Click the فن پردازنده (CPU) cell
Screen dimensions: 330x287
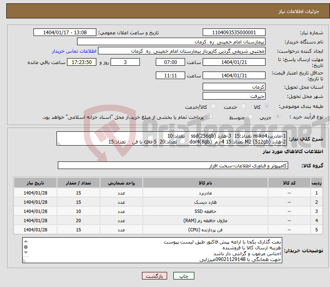pyautogui.click(x=205, y=230)
